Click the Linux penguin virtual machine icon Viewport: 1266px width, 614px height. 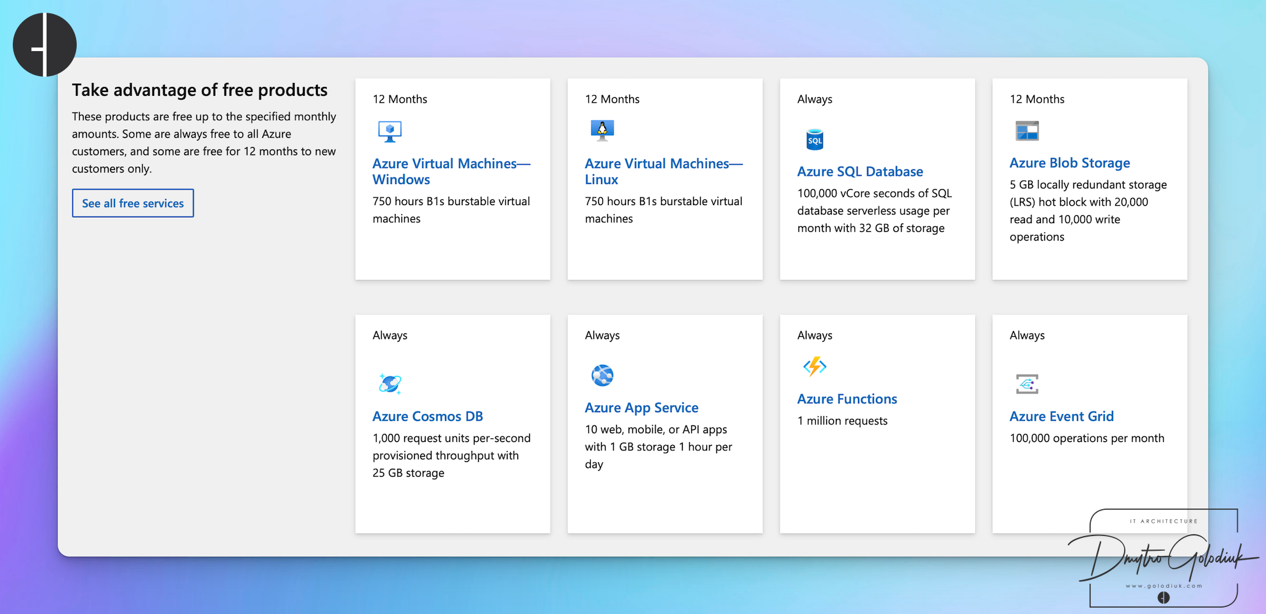[x=602, y=130]
